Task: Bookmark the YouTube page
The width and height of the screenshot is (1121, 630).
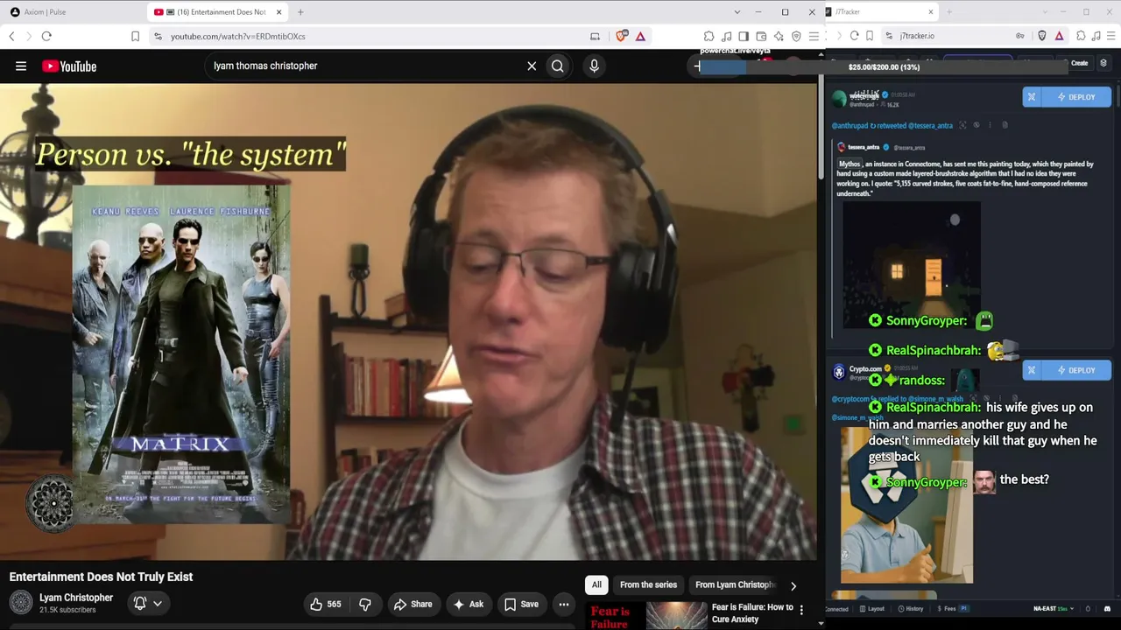Action: (x=135, y=36)
